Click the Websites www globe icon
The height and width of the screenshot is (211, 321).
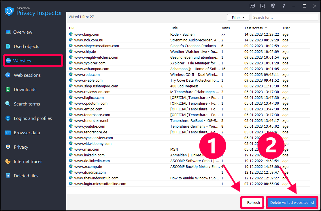tap(8, 61)
